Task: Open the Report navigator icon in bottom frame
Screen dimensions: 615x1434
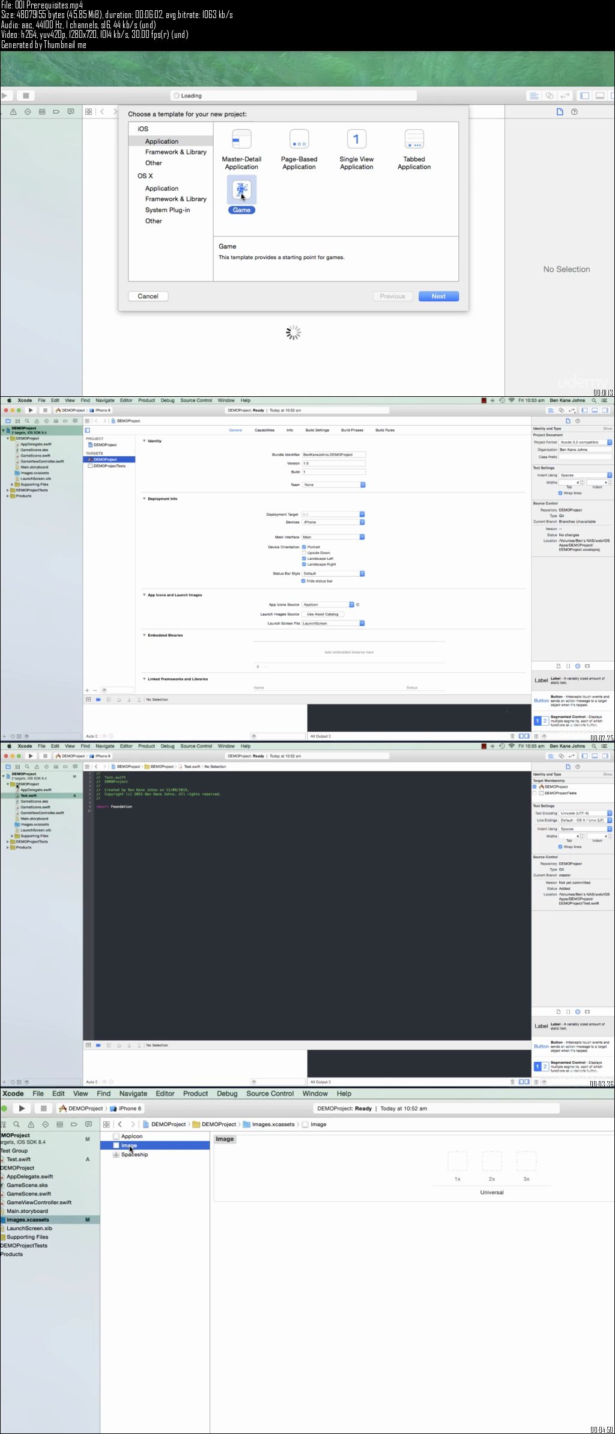Action: 88,1124
